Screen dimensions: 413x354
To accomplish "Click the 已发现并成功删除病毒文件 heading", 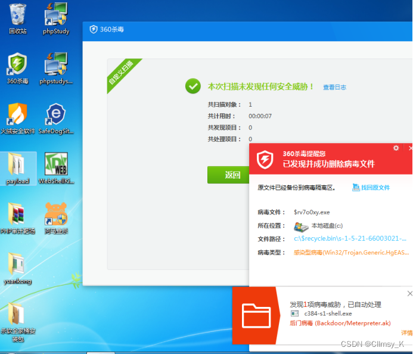I will tap(328, 164).
